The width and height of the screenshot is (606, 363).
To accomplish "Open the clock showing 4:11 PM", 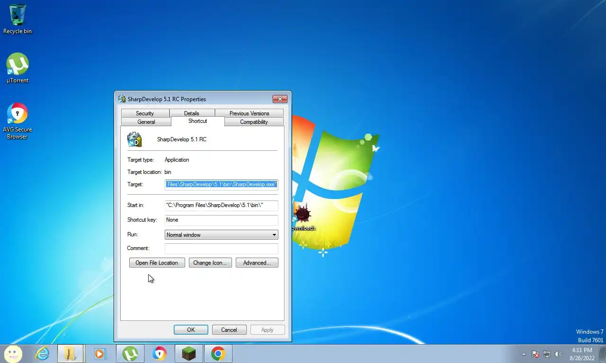I will pyautogui.click(x=582, y=354).
